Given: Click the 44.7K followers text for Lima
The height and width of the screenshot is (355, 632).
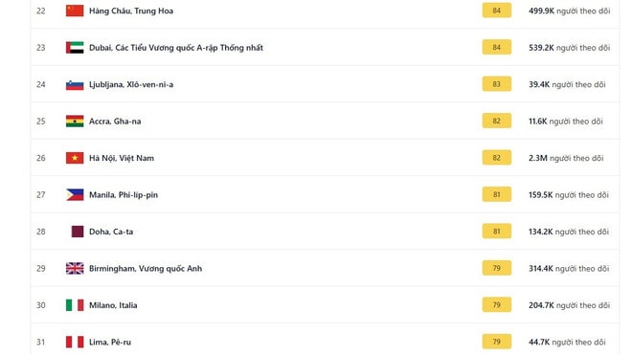Looking at the screenshot, I should pos(567,343).
